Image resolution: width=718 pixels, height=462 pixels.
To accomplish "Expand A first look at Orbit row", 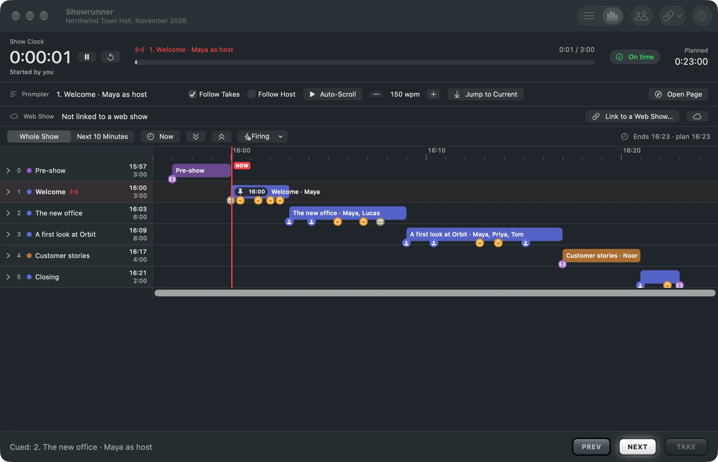I will click(x=8, y=234).
